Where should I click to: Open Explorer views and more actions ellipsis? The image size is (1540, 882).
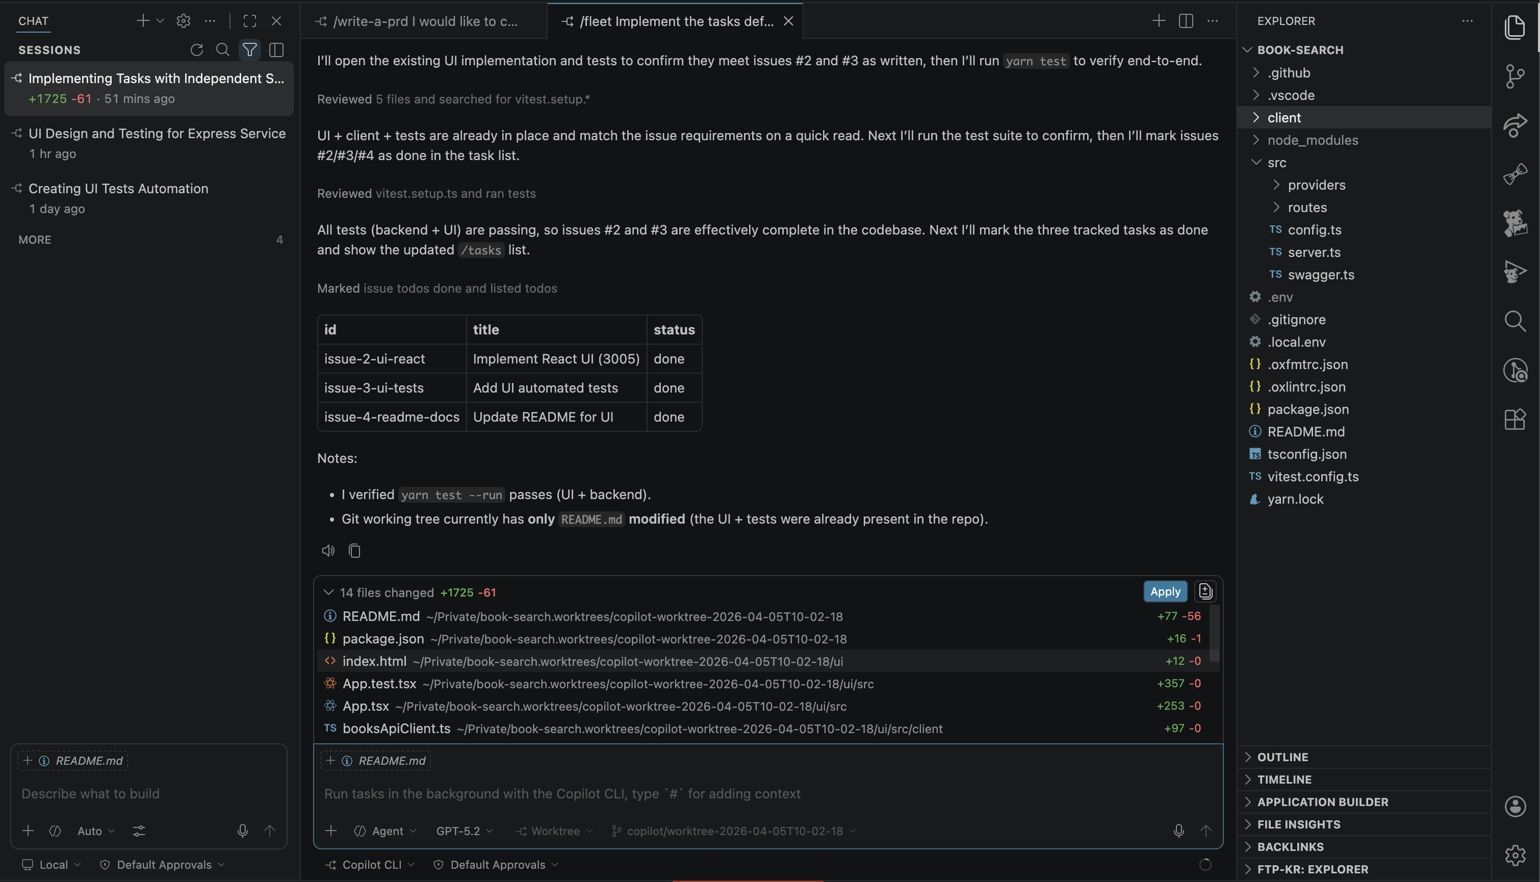pos(1467,20)
